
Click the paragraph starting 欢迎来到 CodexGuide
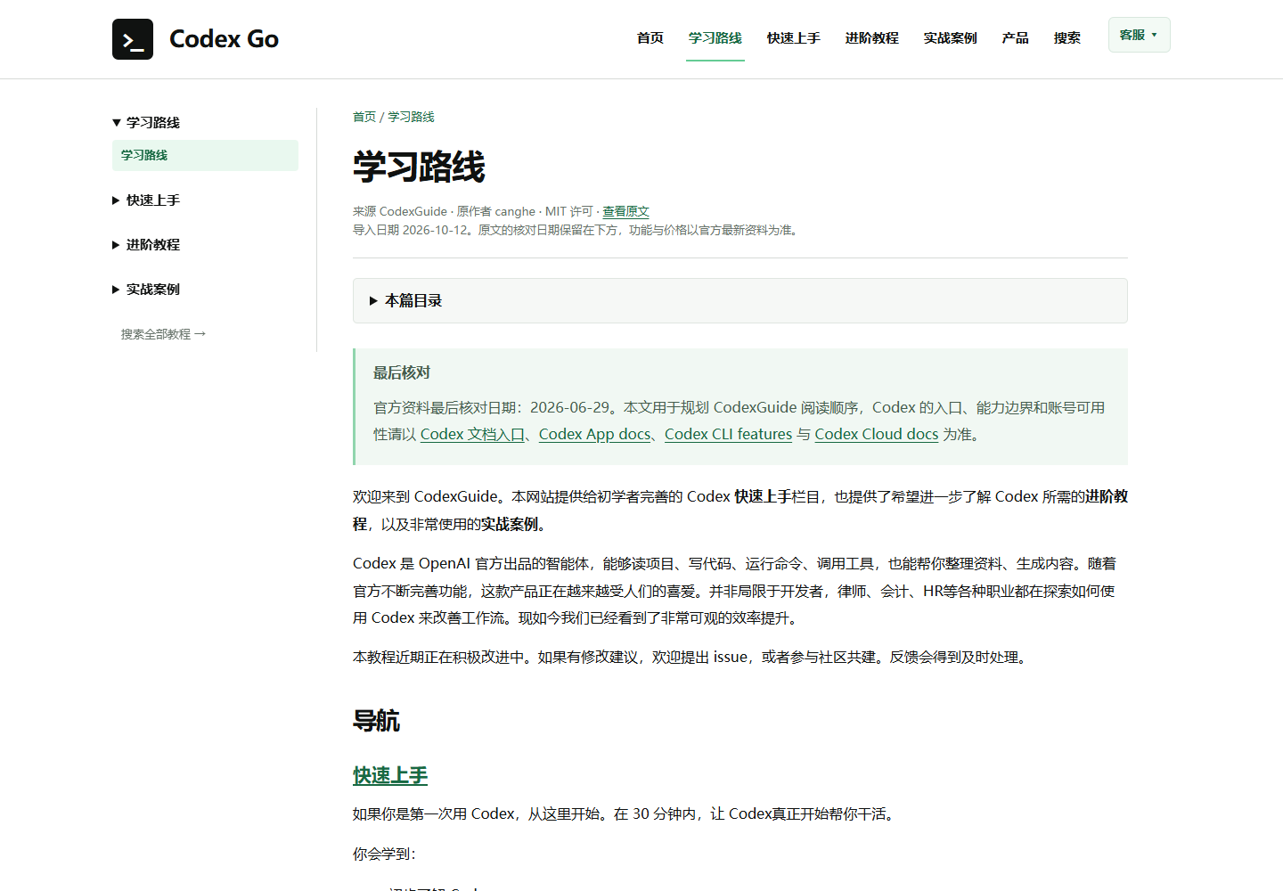point(740,511)
